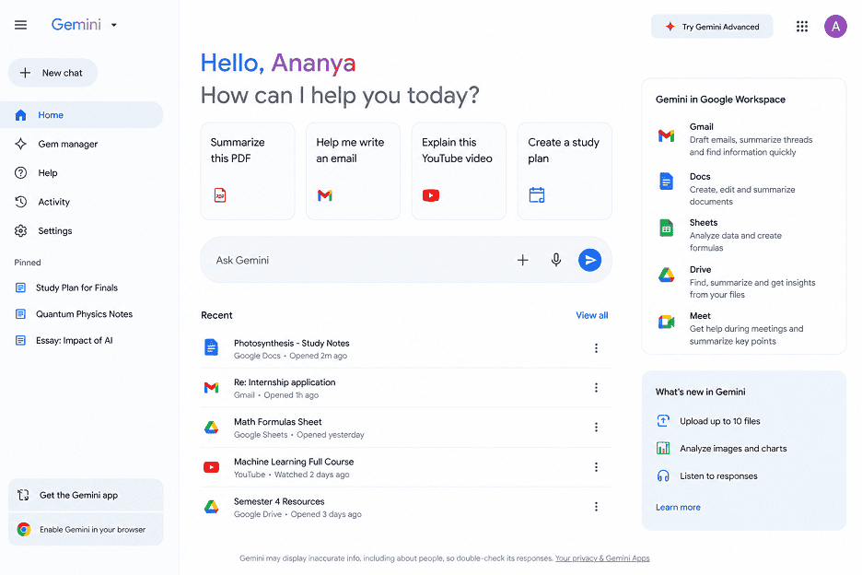The image size is (862, 575).
Task: Click Drive icon beside Math Formulas Sheet
Action: click(x=211, y=428)
